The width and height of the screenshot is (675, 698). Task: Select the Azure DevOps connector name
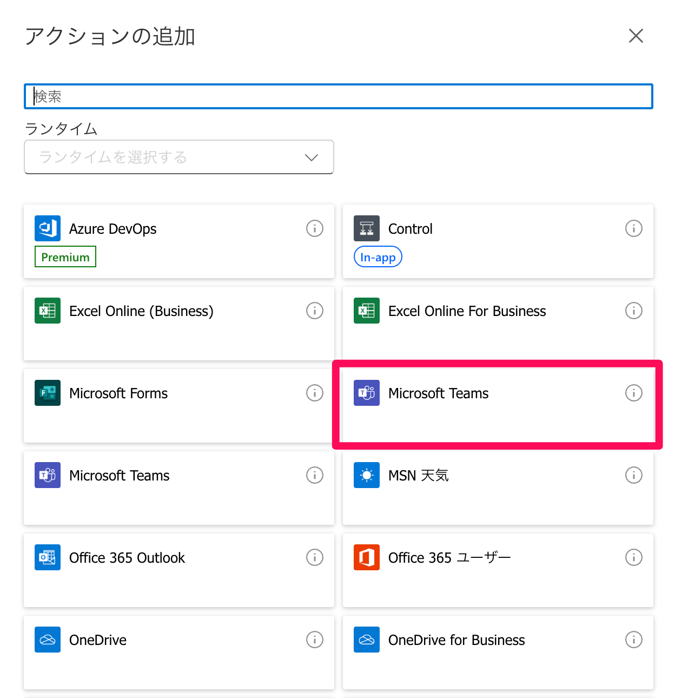coord(113,229)
